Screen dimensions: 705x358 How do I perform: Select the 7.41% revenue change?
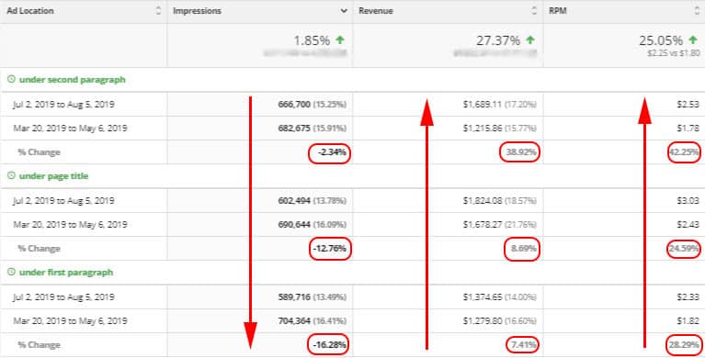[x=523, y=345]
